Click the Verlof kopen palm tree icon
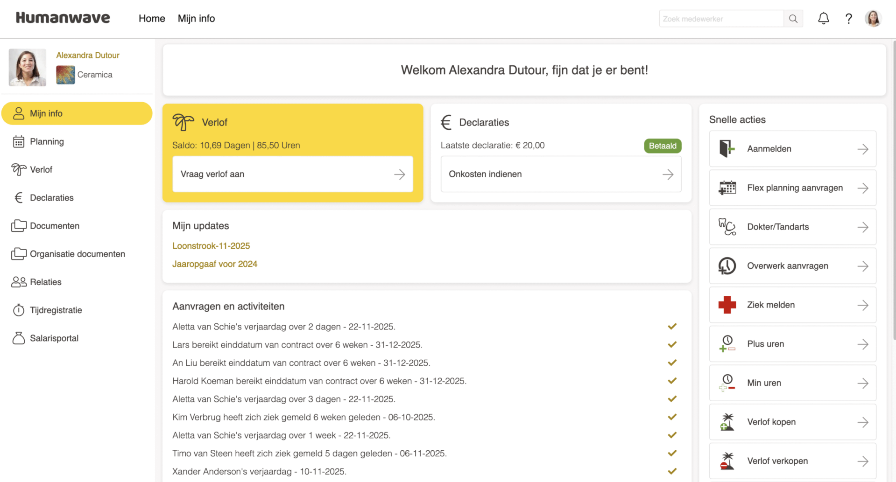Viewport: 896px width, 482px height. click(x=727, y=422)
